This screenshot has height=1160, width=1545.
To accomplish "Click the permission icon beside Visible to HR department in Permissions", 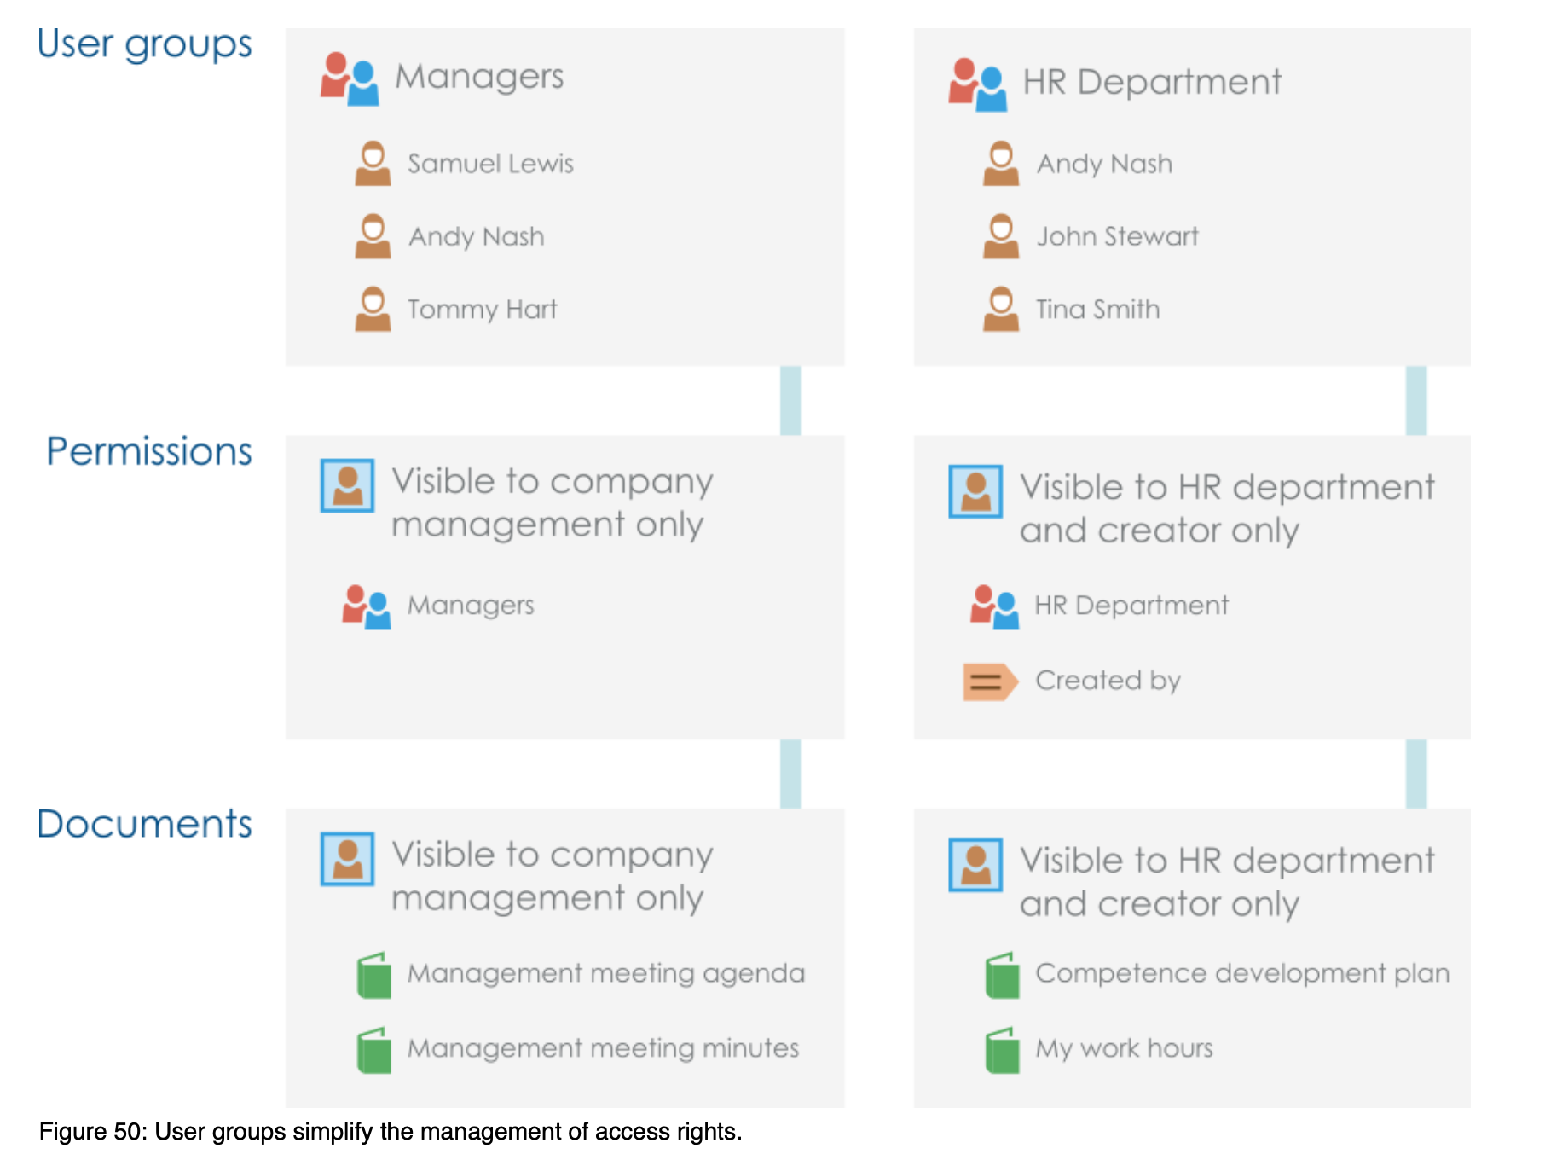I will (975, 492).
